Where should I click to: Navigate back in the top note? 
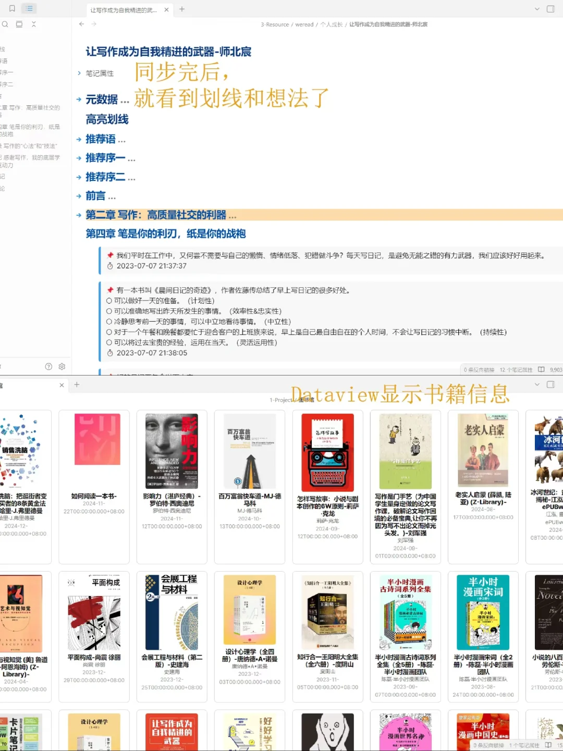[81, 24]
